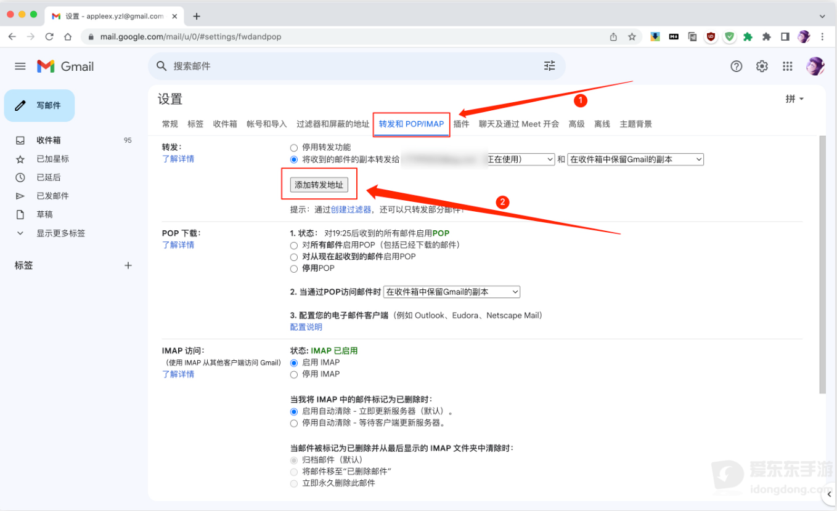Screen dimensions: 837x511
Task: Select 停用转发功能 radio button
Action: 293,148
